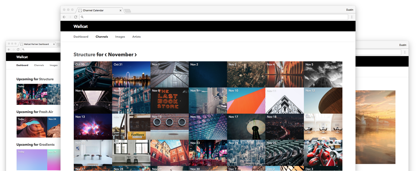This screenshot has width=416, height=171.
Task: Open Today image under Upcoming for Fresh Air
Action: pos(32,127)
